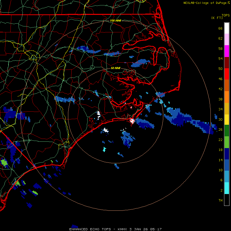
Task: Click the KMHX station identifier in caption
Action: click(122, 229)
